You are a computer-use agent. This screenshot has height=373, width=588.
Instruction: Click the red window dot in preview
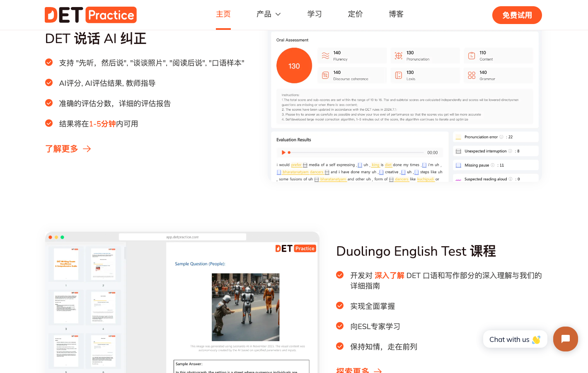50,237
